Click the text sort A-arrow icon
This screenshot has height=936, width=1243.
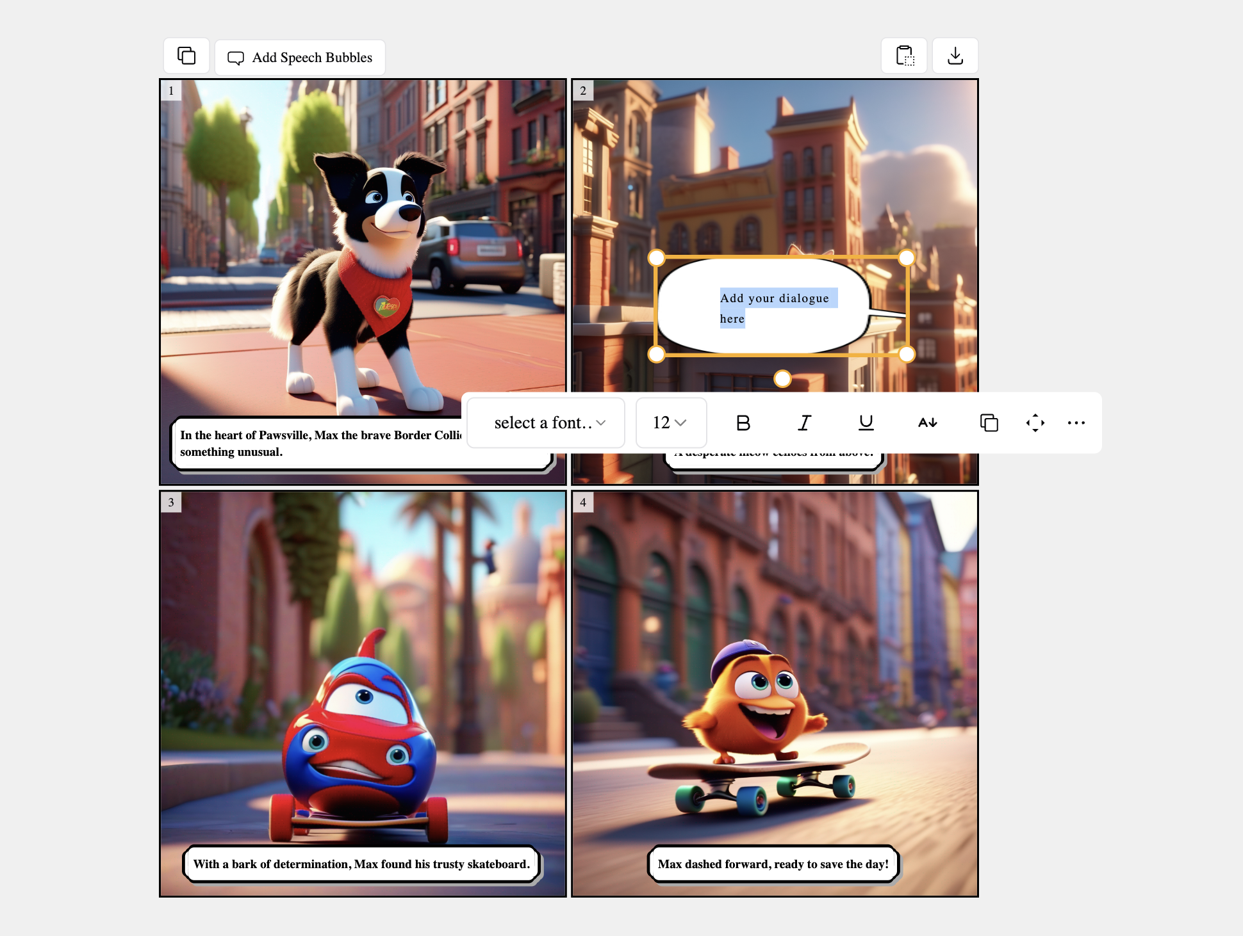coord(927,423)
